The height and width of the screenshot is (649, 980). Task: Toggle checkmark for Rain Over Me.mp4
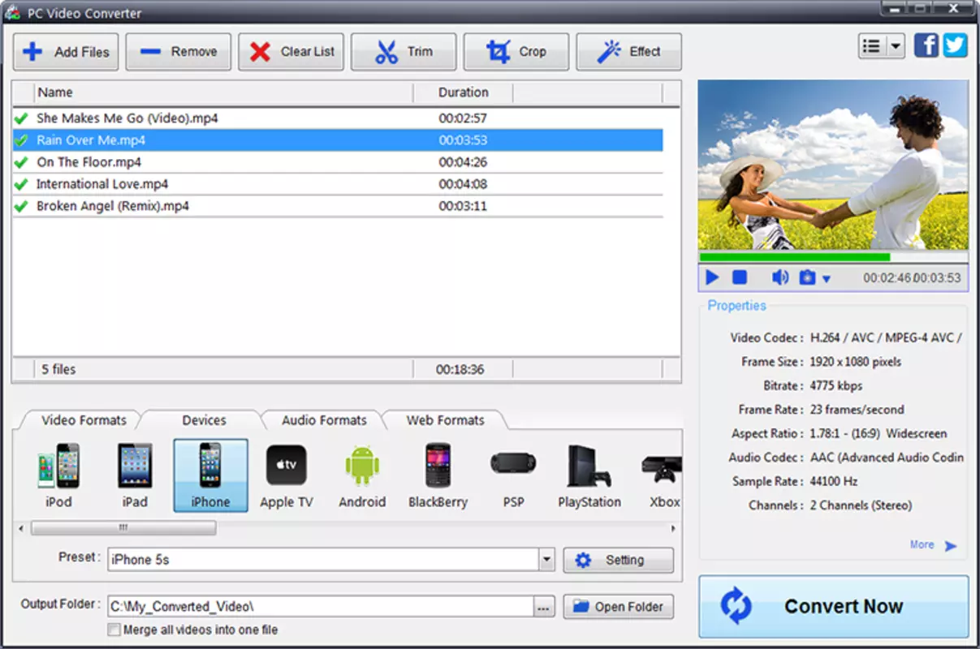pyautogui.click(x=22, y=140)
